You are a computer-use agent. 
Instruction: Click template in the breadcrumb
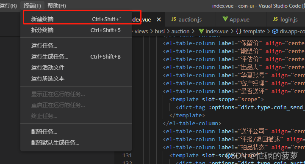pos(254,31)
